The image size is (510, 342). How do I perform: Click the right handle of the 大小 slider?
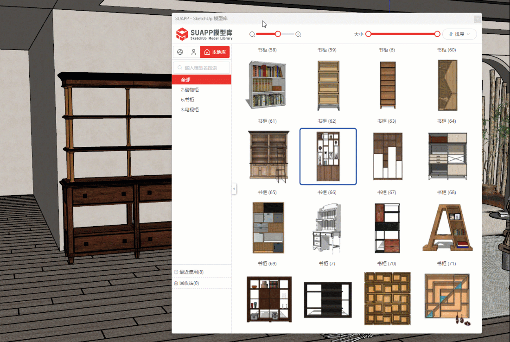pos(437,34)
